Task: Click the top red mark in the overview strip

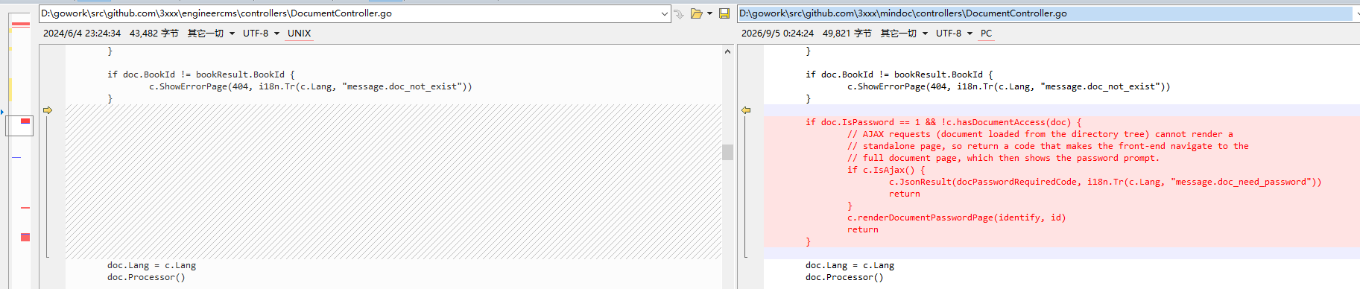Action: 21,25
